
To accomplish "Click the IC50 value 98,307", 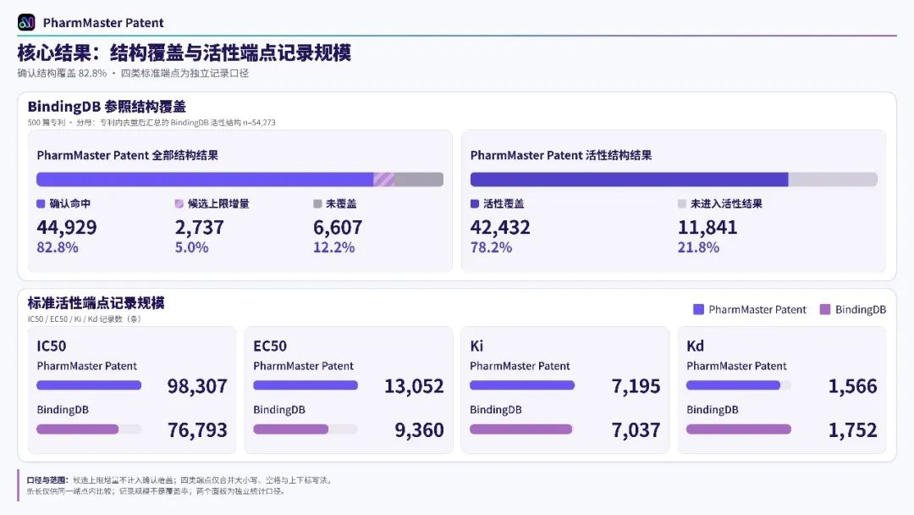I will point(197,386).
